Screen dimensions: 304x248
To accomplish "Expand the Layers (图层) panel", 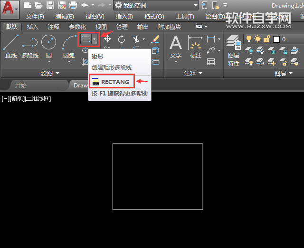I will (x=284, y=73).
